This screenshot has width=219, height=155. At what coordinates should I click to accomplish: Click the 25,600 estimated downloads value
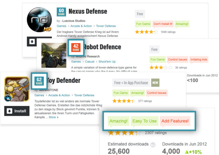coord(119,151)
